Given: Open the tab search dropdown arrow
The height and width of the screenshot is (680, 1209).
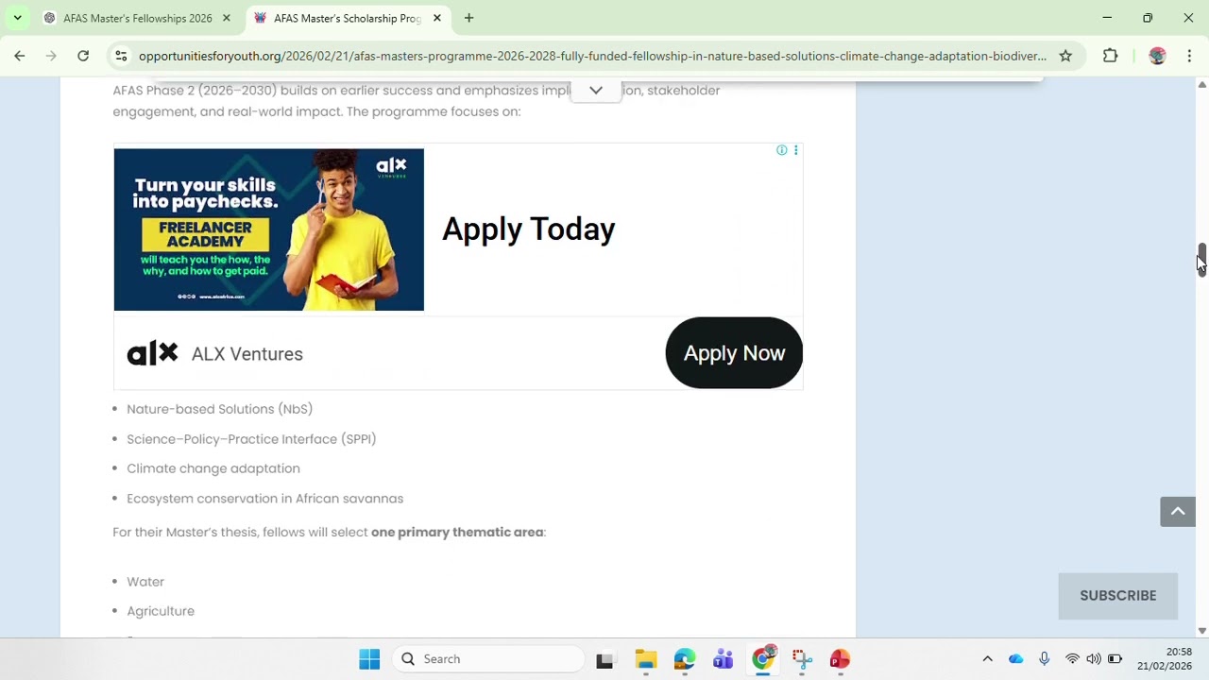Looking at the screenshot, I should coord(17,18).
